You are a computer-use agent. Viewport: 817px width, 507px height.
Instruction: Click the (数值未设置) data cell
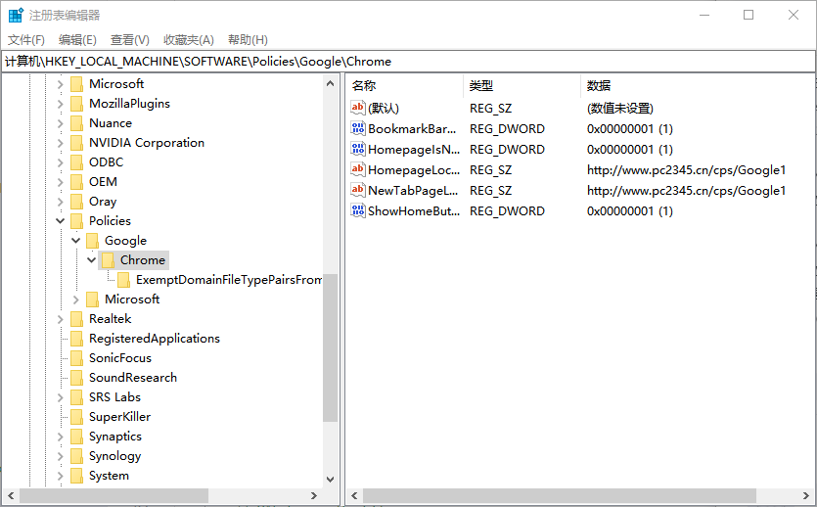point(620,108)
